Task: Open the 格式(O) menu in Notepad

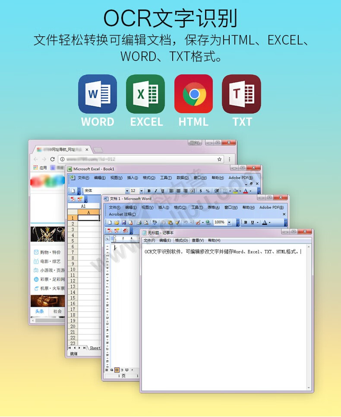Action: coord(181,240)
